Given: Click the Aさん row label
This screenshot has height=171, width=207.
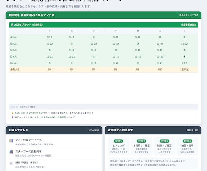Looking at the screenshot, I should (13, 37).
